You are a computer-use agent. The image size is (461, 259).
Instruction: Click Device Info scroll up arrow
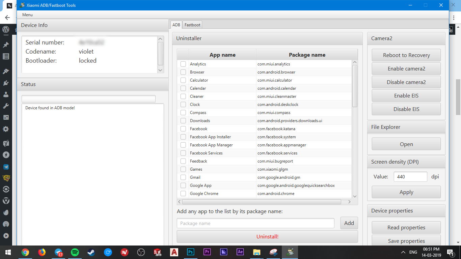point(161,39)
